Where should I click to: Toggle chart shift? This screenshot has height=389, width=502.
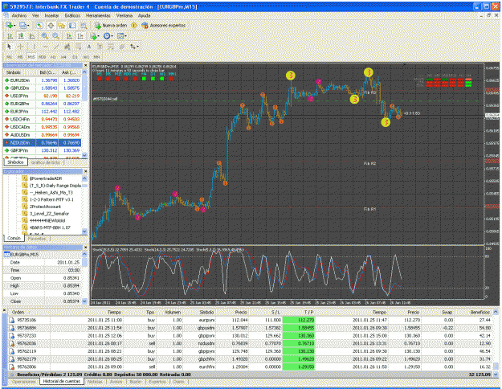pos(80,36)
